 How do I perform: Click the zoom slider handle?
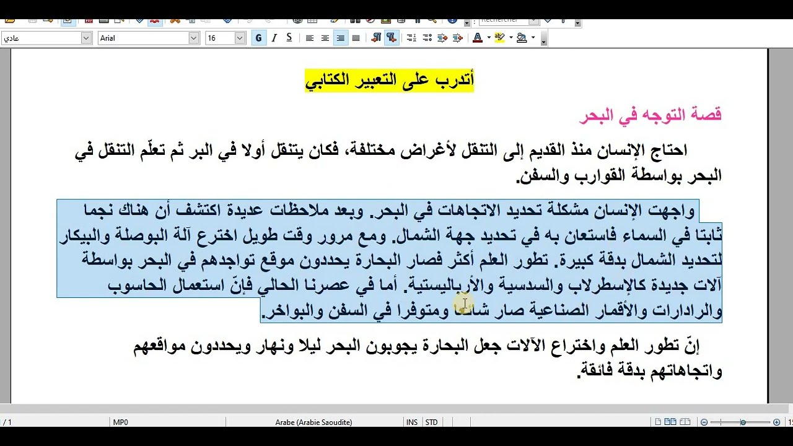[743, 422]
